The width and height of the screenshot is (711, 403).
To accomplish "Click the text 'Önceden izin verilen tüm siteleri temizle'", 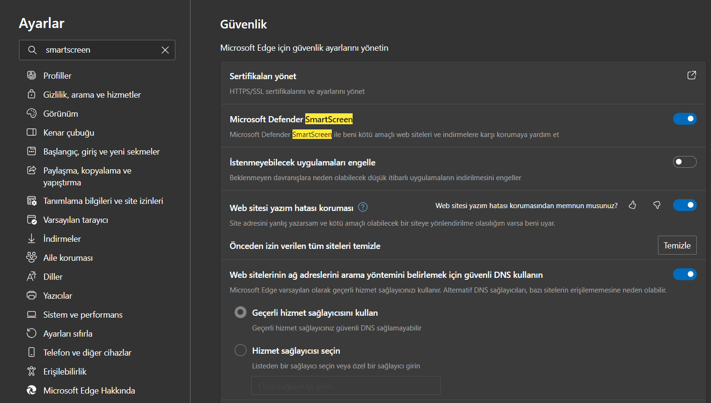I will point(305,246).
